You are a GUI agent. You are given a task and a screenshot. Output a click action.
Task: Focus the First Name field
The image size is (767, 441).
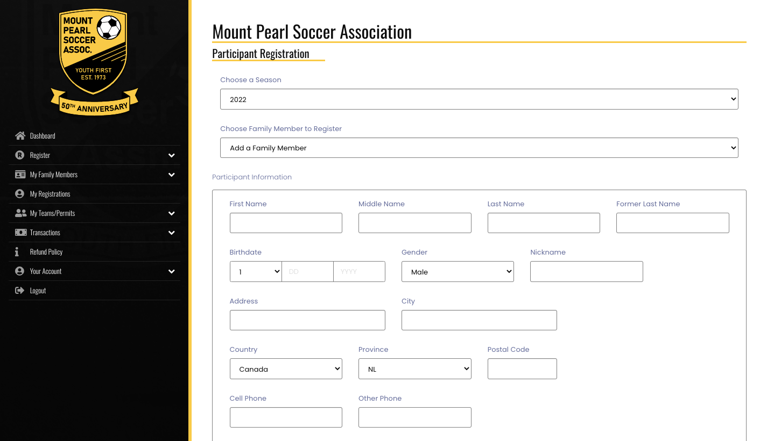(x=286, y=223)
